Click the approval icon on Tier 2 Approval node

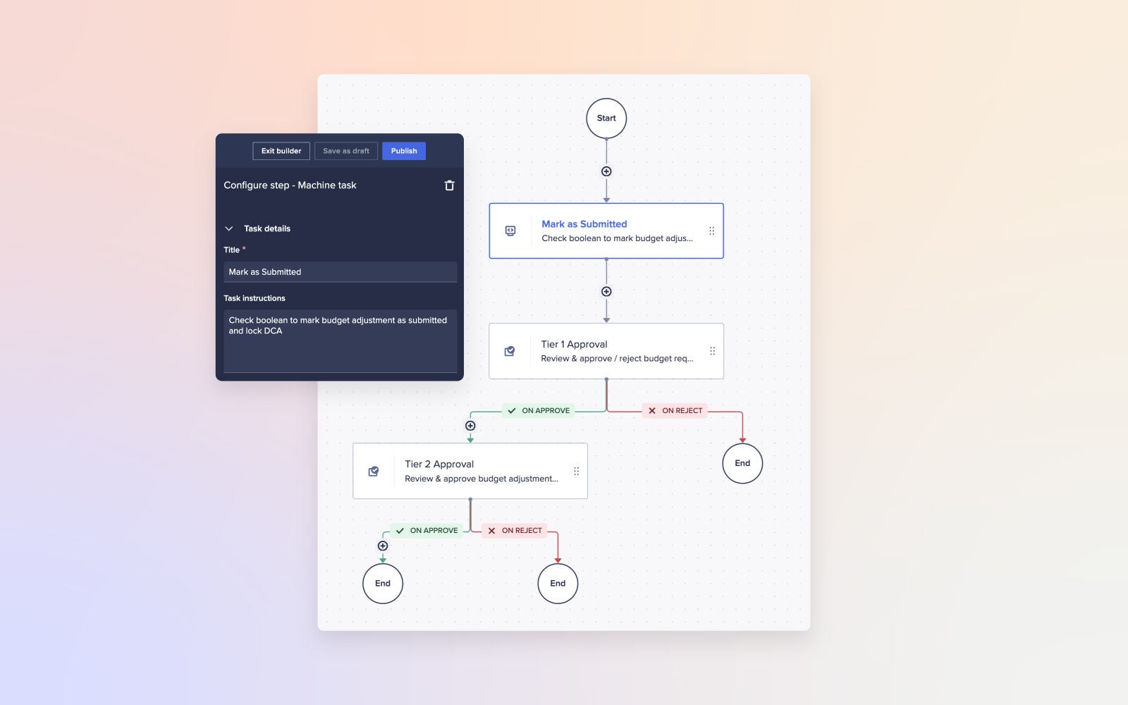click(x=374, y=470)
